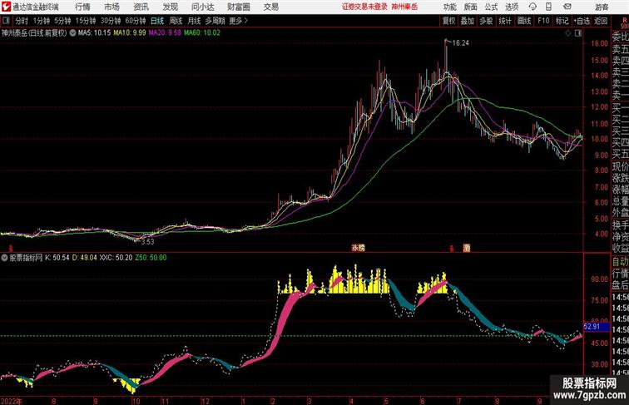Image resolution: width=629 pixels, height=405 pixels.
Task: Open the 公式 formula menu
Action: (x=491, y=7)
